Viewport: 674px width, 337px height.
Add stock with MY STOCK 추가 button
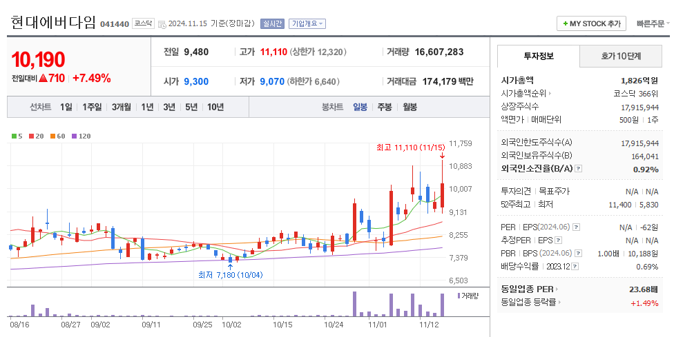[x=591, y=23]
